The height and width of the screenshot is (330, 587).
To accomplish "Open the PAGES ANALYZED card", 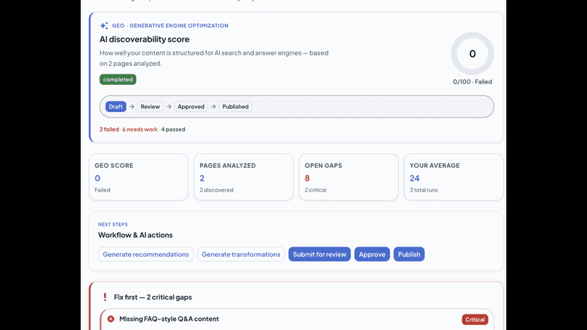I will click(243, 177).
